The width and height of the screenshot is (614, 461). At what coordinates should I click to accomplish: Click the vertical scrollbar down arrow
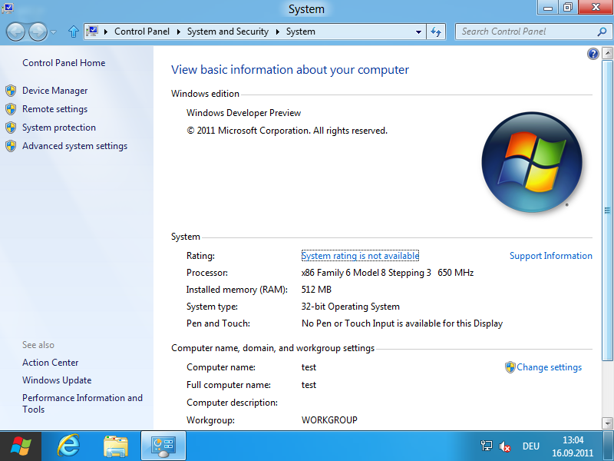click(x=607, y=423)
